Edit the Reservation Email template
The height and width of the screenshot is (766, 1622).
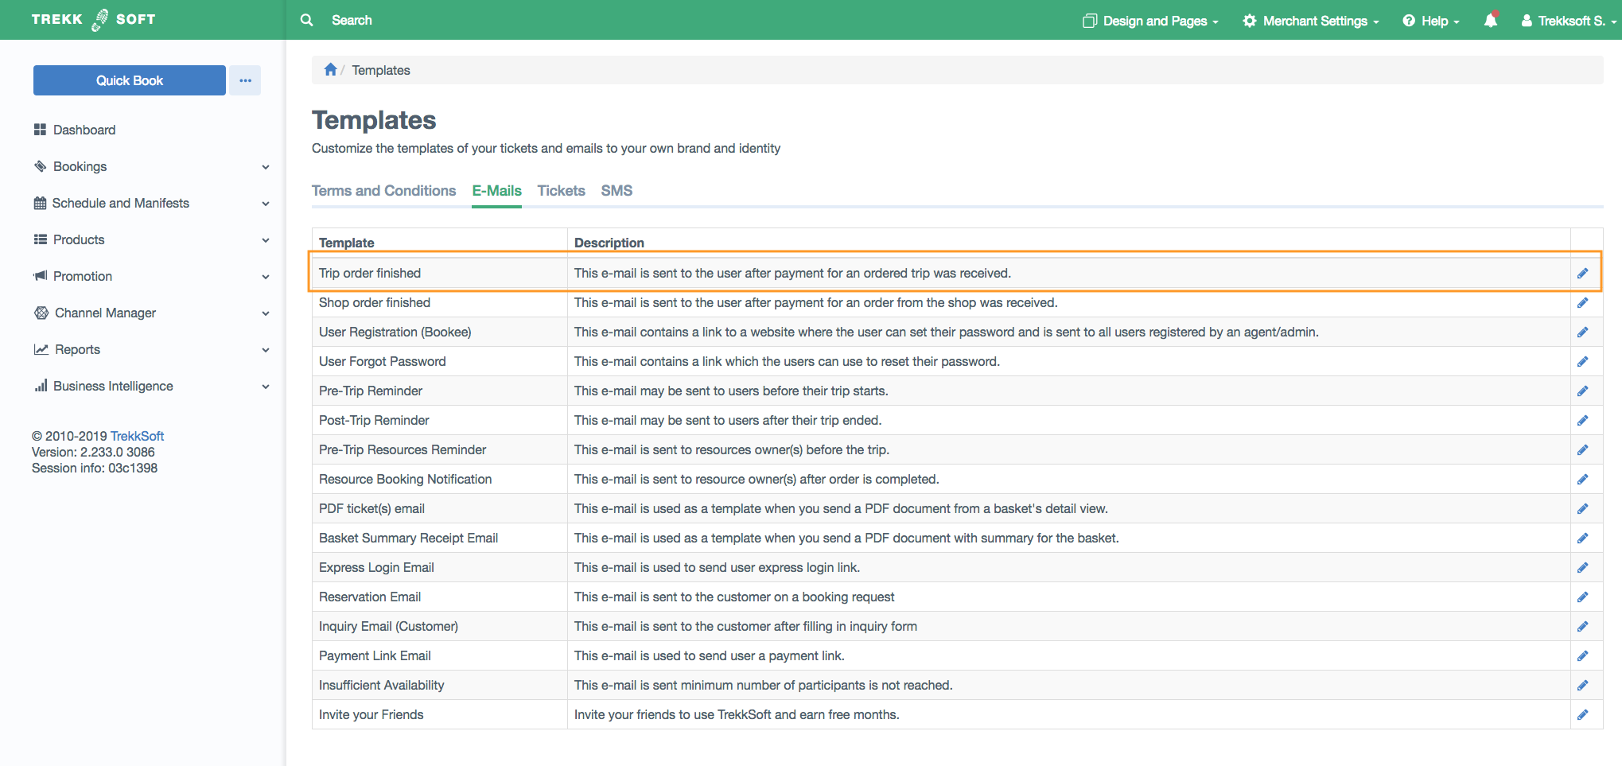tap(1582, 597)
